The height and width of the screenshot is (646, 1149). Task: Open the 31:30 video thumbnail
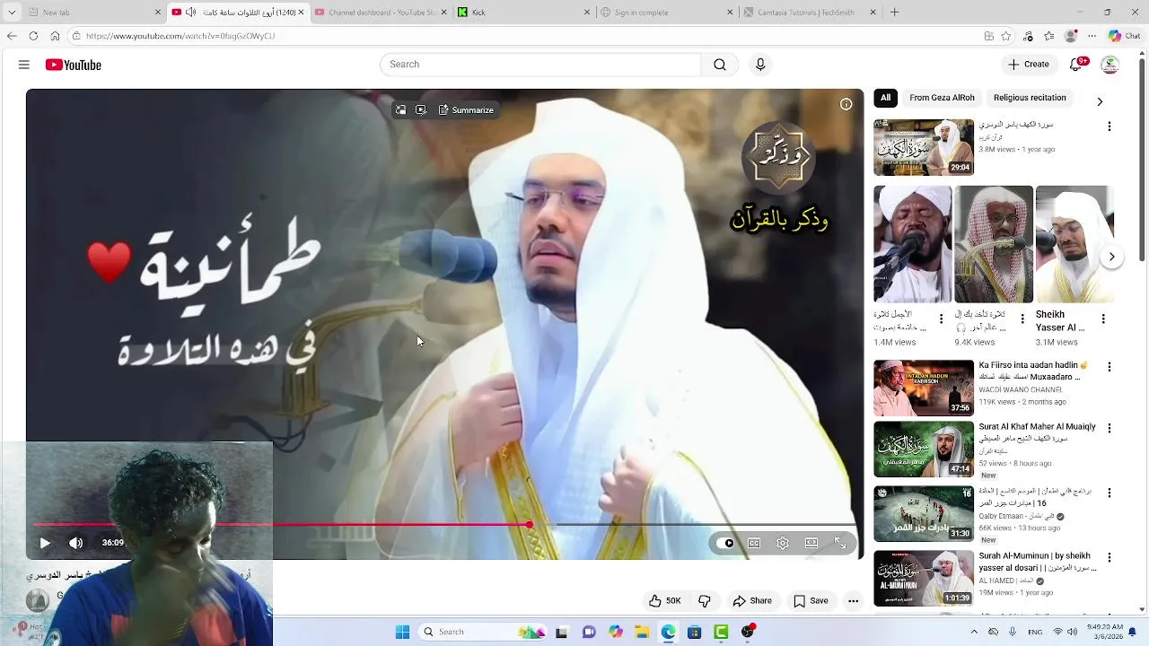pos(924,514)
